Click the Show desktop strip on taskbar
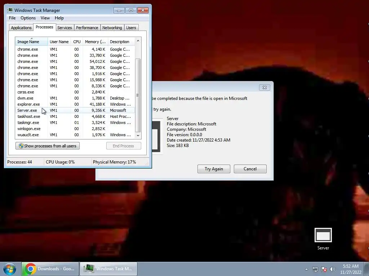 pos(366,269)
